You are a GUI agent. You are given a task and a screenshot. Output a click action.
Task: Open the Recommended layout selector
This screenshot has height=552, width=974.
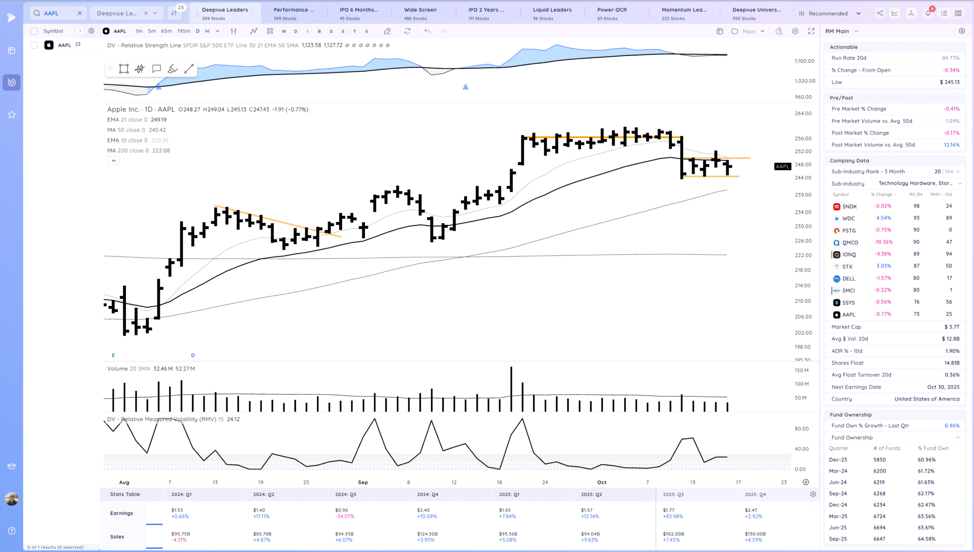coord(829,13)
